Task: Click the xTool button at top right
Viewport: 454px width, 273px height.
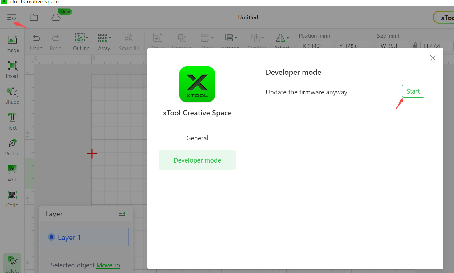Action: 444,18
